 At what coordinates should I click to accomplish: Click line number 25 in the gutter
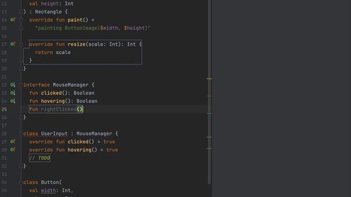pos(4,109)
